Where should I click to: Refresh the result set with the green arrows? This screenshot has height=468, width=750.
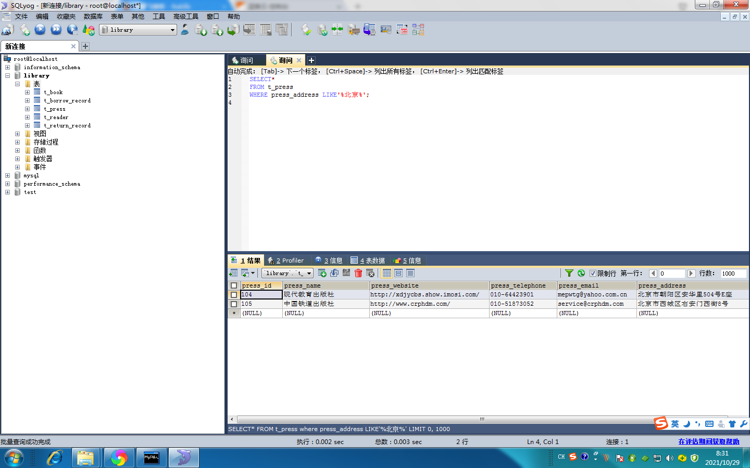[581, 273]
